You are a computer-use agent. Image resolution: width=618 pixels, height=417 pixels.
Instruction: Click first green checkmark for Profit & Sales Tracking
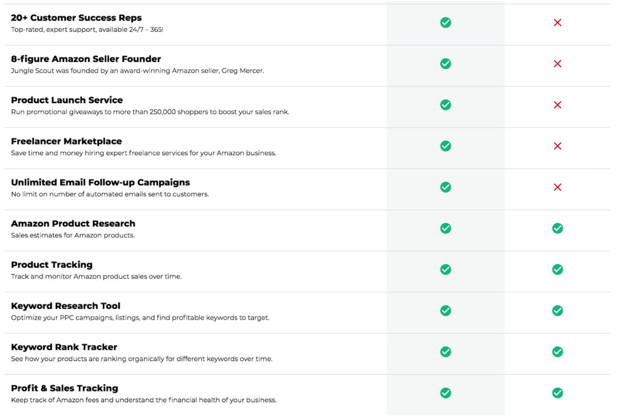pyautogui.click(x=446, y=393)
